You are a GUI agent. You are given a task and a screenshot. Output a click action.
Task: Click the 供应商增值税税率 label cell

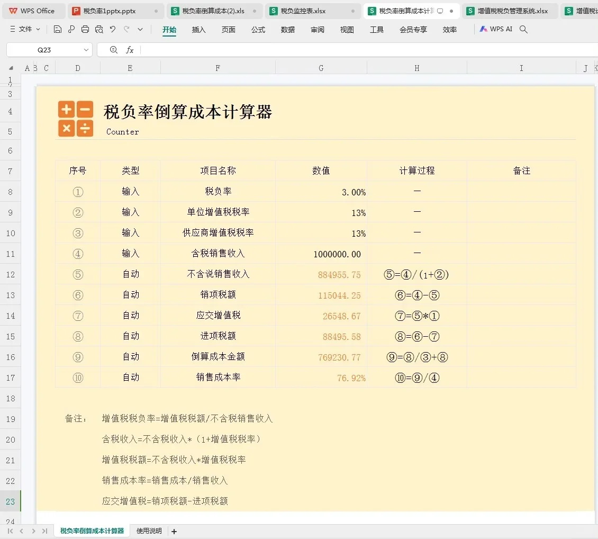218,232
